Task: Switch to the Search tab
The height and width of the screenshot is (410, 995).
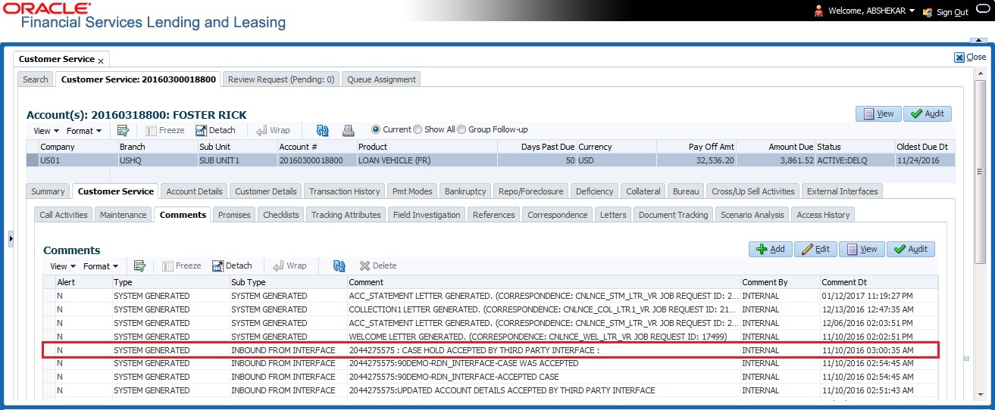Action: 36,79
